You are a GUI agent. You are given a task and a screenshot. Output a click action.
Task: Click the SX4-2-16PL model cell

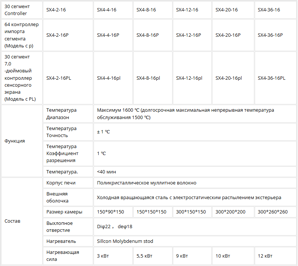click(x=59, y=78)
